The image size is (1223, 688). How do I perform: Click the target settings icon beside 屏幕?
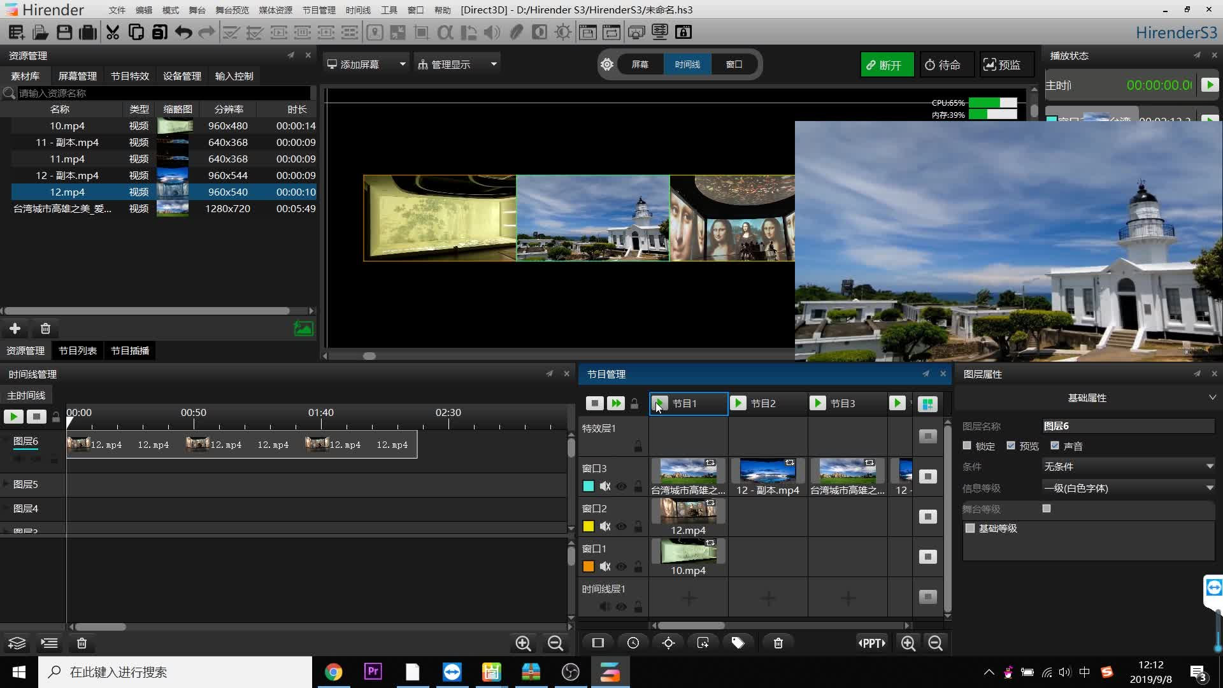[x=607, y=64]
